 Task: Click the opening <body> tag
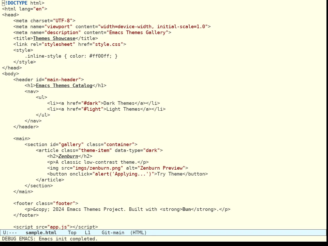point(11,74)
